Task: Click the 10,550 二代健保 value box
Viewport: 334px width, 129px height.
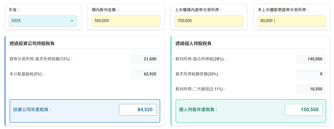Action: coord(311,89)
